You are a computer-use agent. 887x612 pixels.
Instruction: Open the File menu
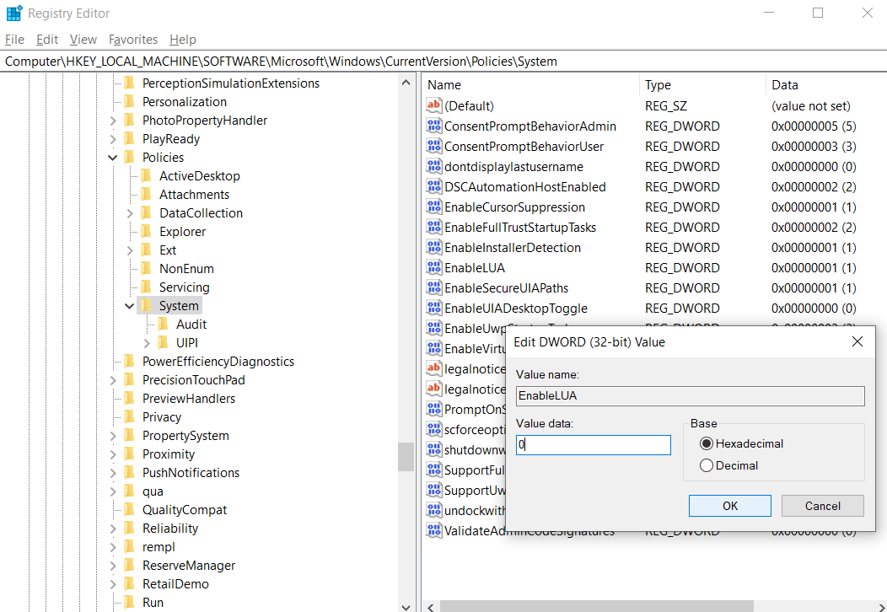pos(14,40)
